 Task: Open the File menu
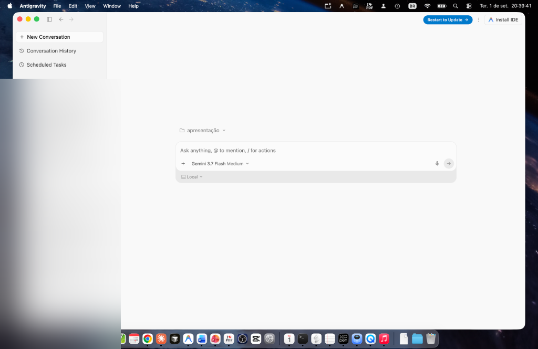(x=57, y=6)
